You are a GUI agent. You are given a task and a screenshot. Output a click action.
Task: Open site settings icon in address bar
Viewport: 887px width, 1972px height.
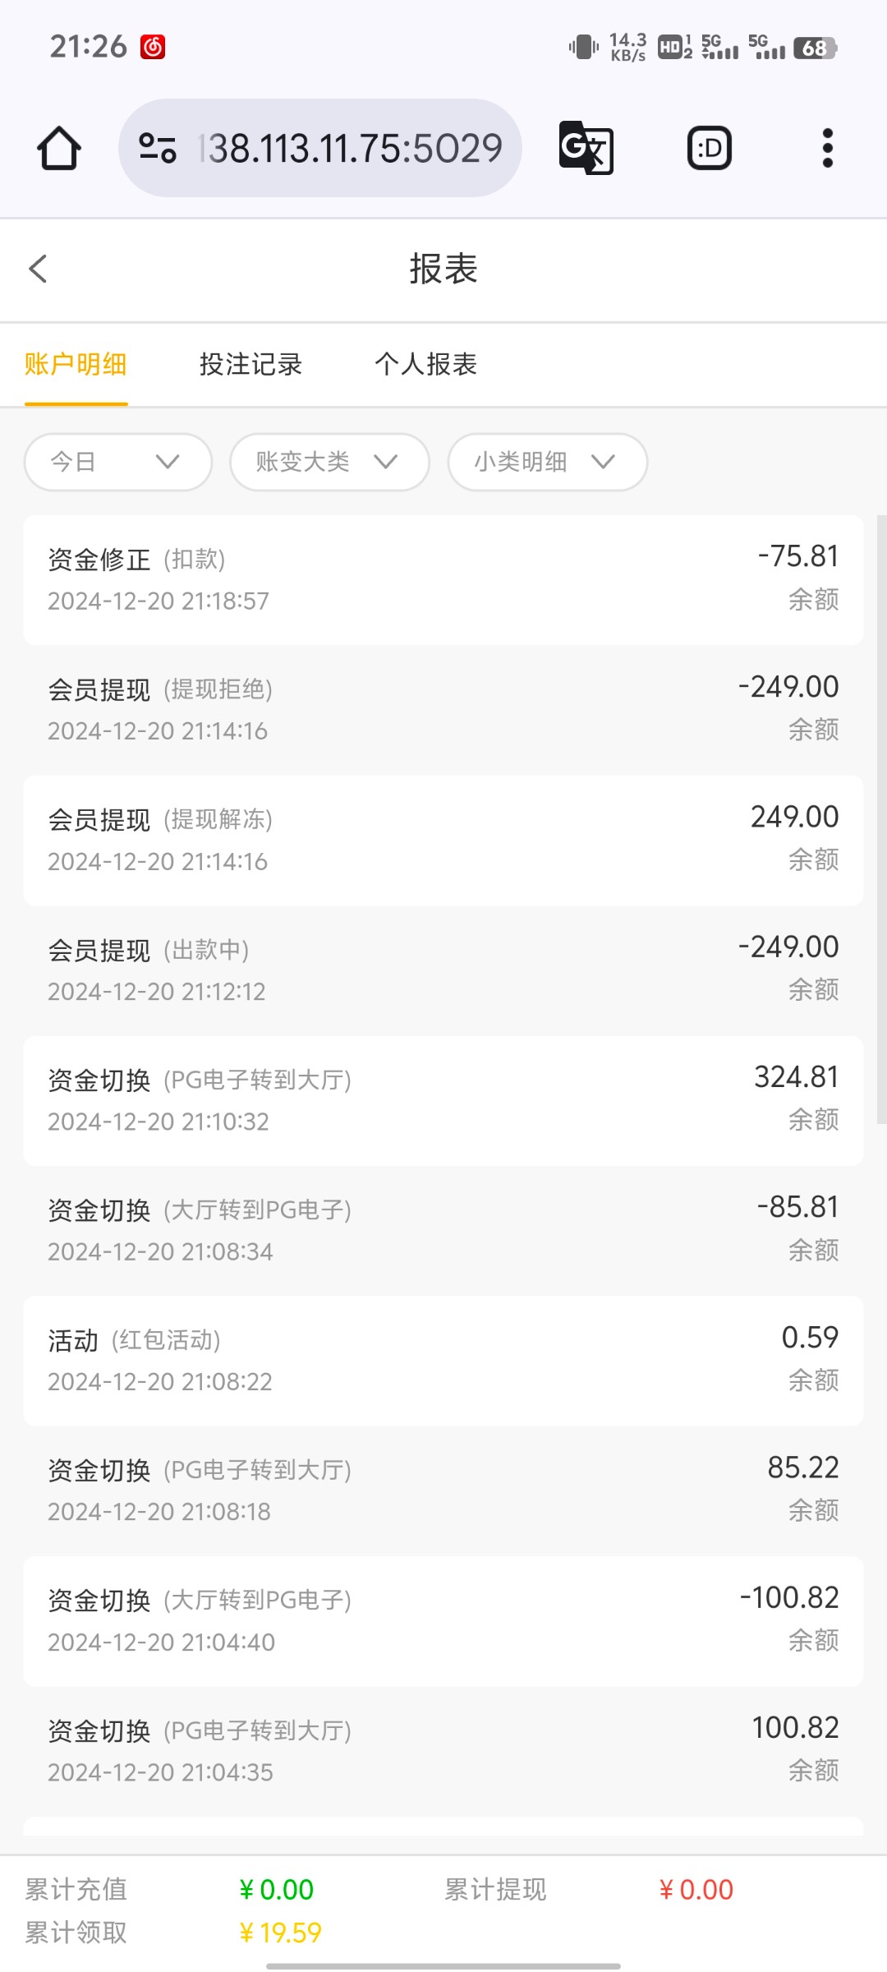click(158, 148)
